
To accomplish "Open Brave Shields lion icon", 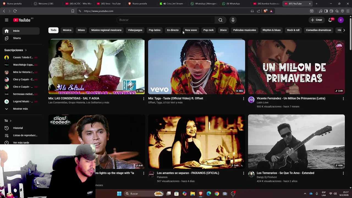I will [265, 11].
